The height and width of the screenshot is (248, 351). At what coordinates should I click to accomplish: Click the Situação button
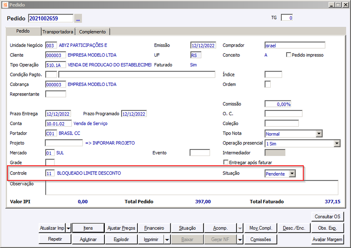pyautogui.click(x=187, y=228)
